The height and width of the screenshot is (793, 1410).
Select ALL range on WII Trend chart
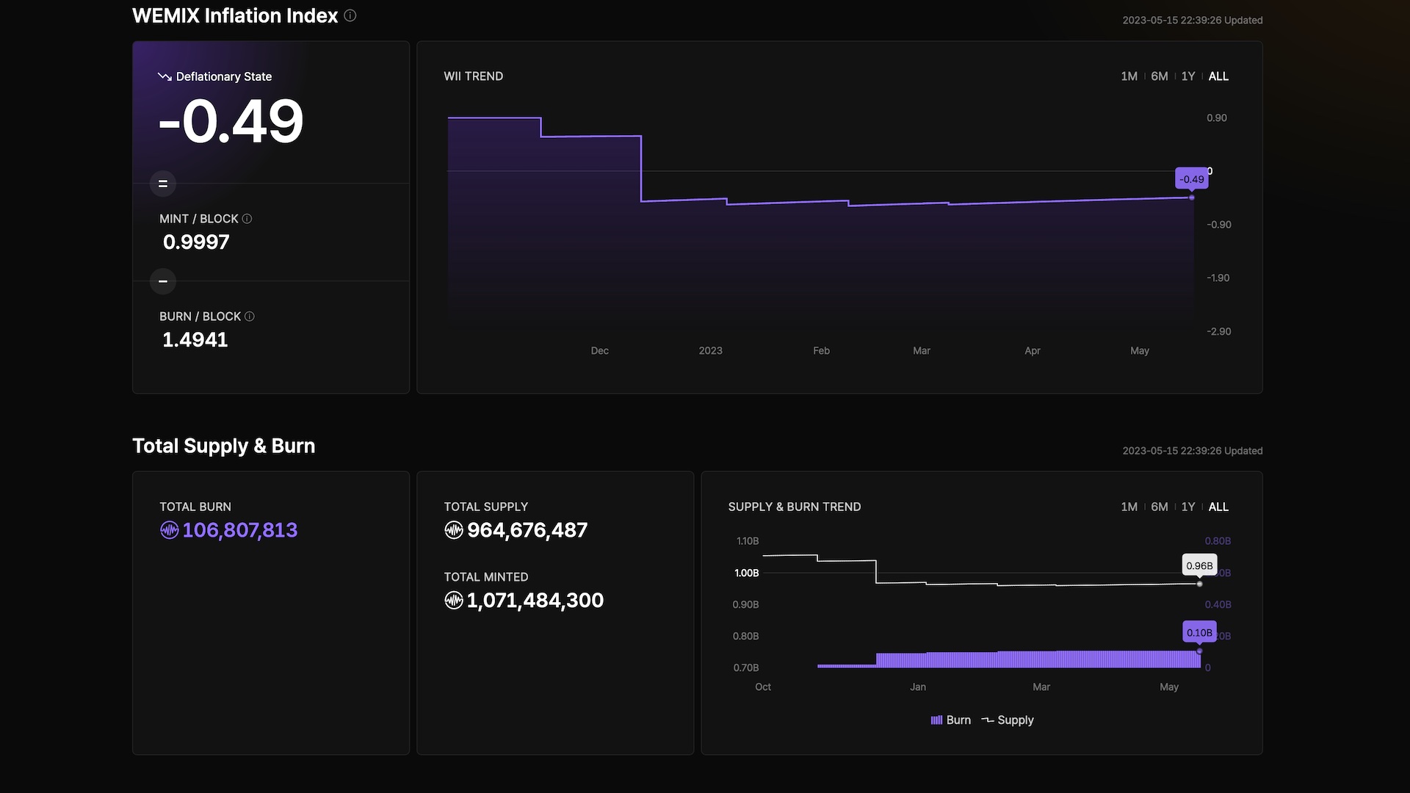[1218, 76]
